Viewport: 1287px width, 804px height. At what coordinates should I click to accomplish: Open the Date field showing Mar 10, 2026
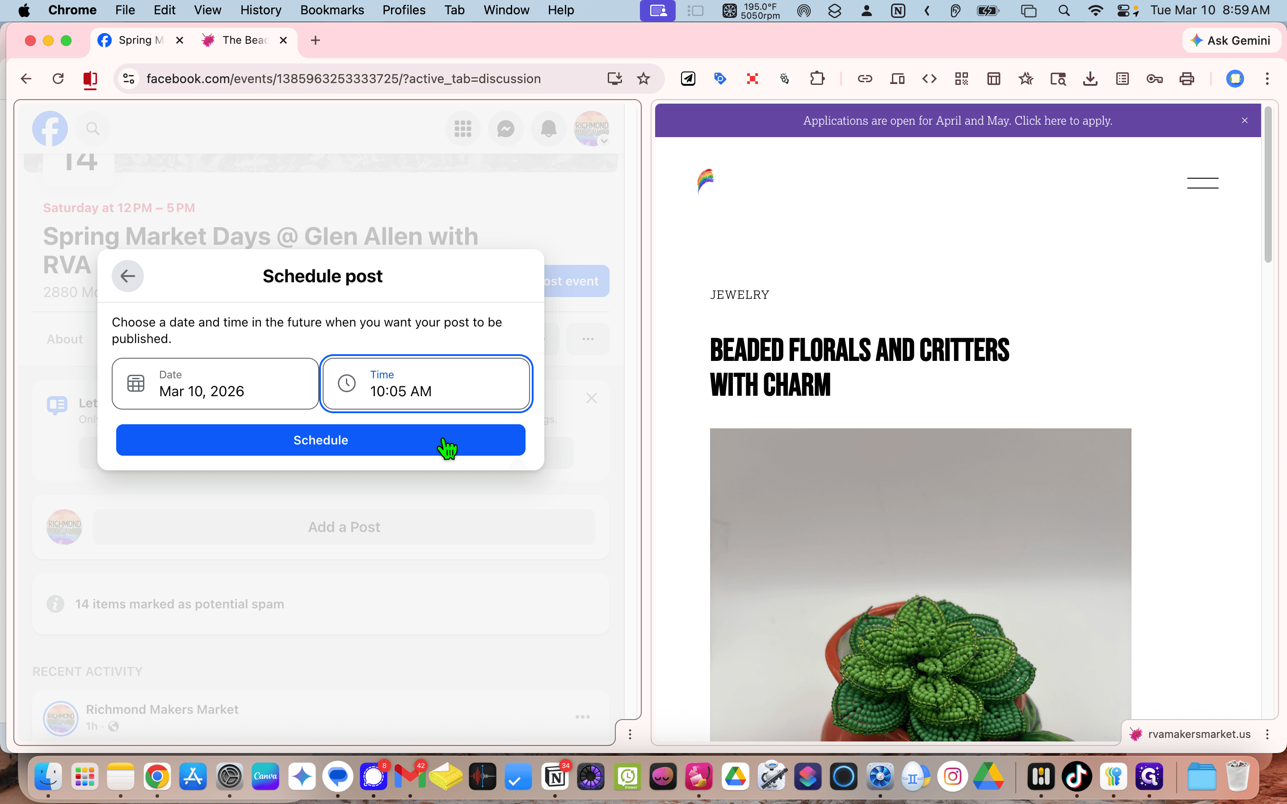click(x=215, y=383)
